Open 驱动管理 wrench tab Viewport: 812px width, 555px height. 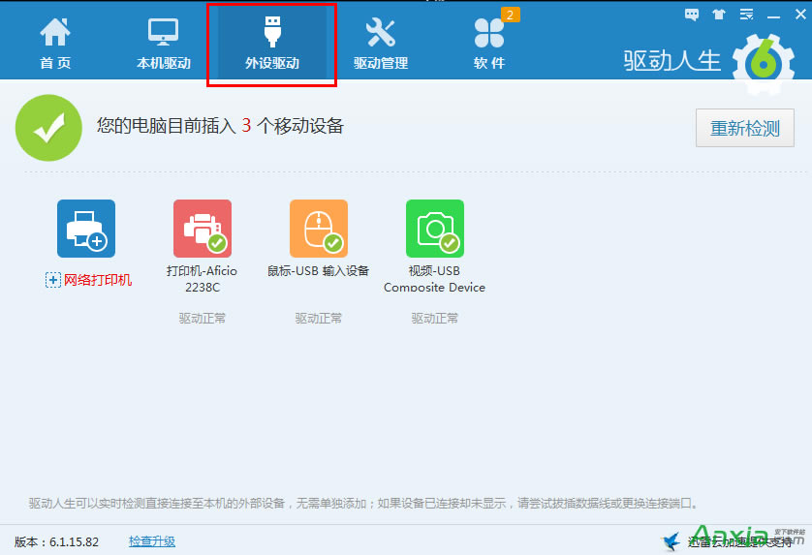click(381, 44)
